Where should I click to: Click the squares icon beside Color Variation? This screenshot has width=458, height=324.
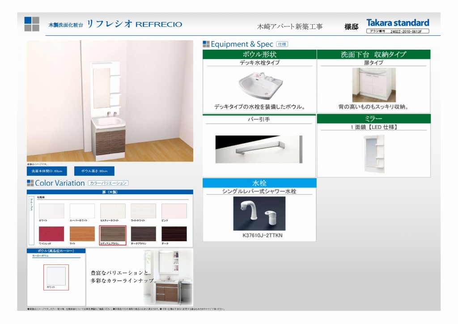30,183
